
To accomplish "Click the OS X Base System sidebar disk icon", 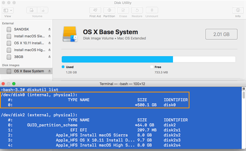I will pyautogui.click(x=9, y=71).
